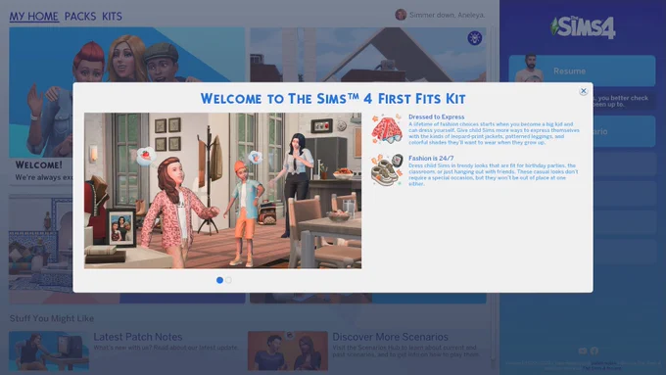The image size is (666, 375).
Task: Open the Latest Patch Notes thumbnail
Action: pos(49,351)
